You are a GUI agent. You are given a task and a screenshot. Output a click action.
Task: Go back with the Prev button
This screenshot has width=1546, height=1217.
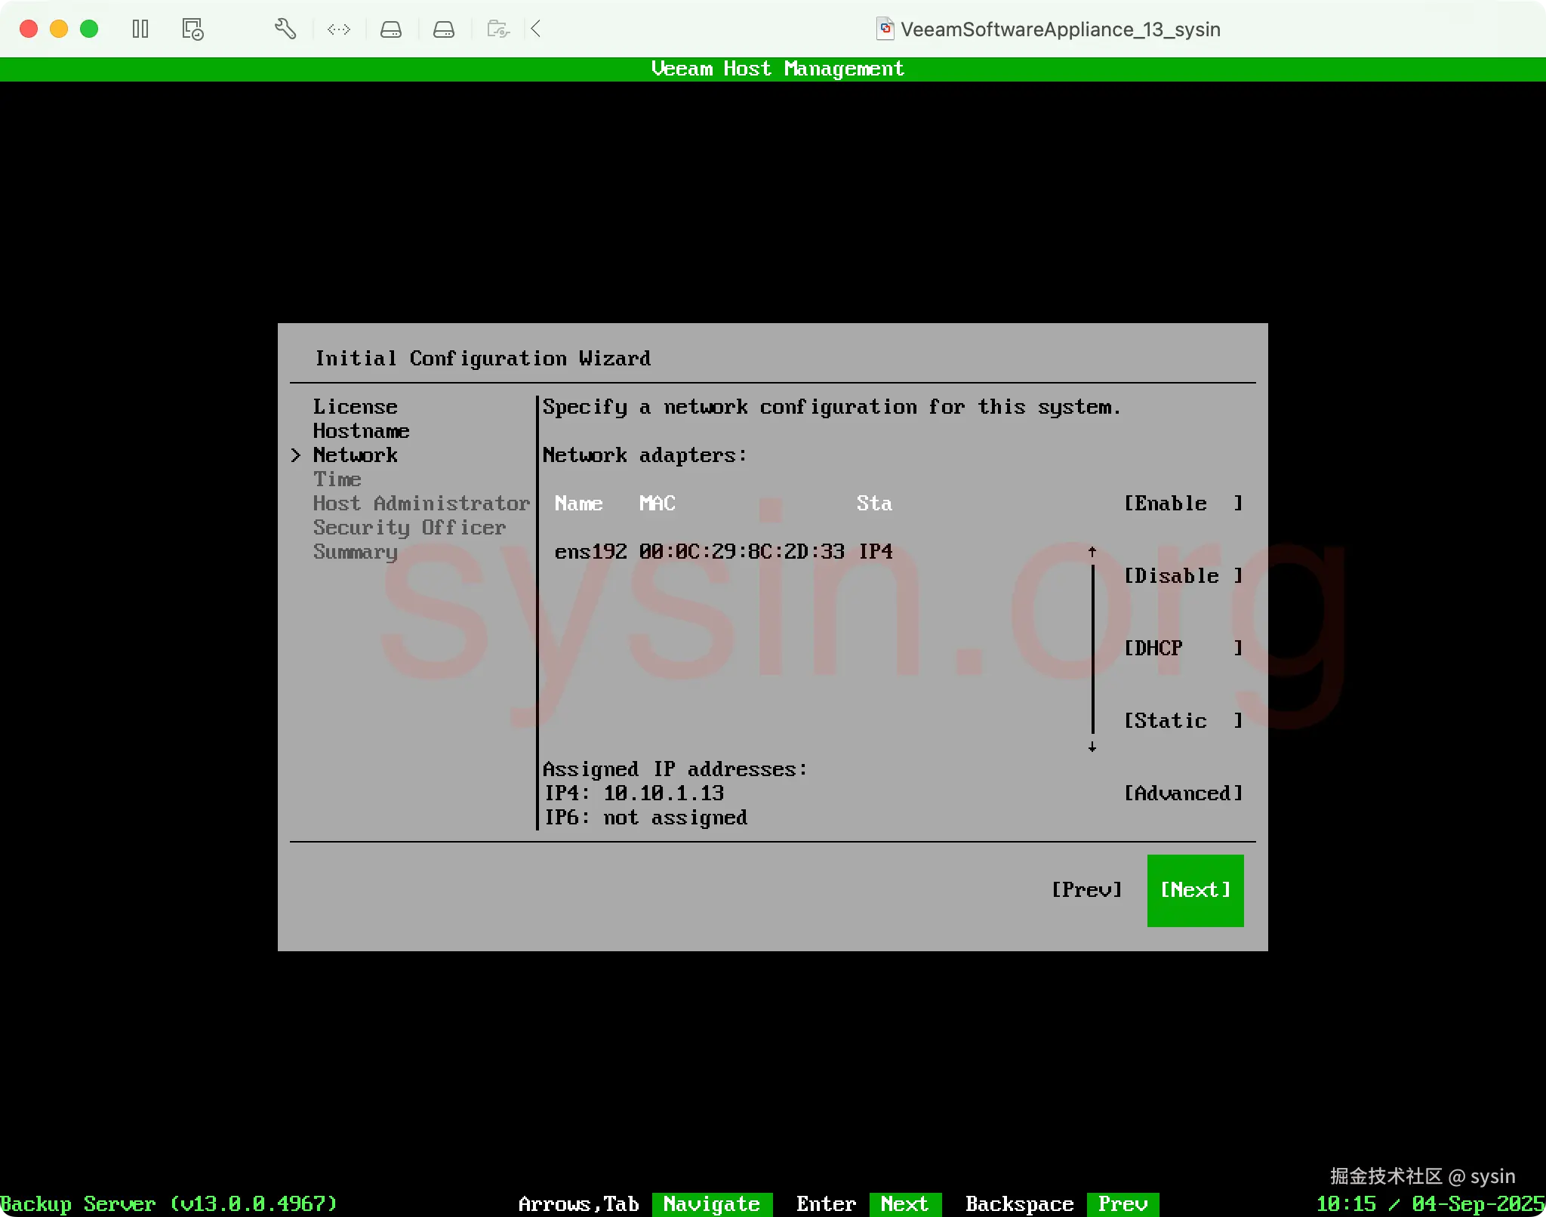pyautogui.click(x=1086, y=890)
